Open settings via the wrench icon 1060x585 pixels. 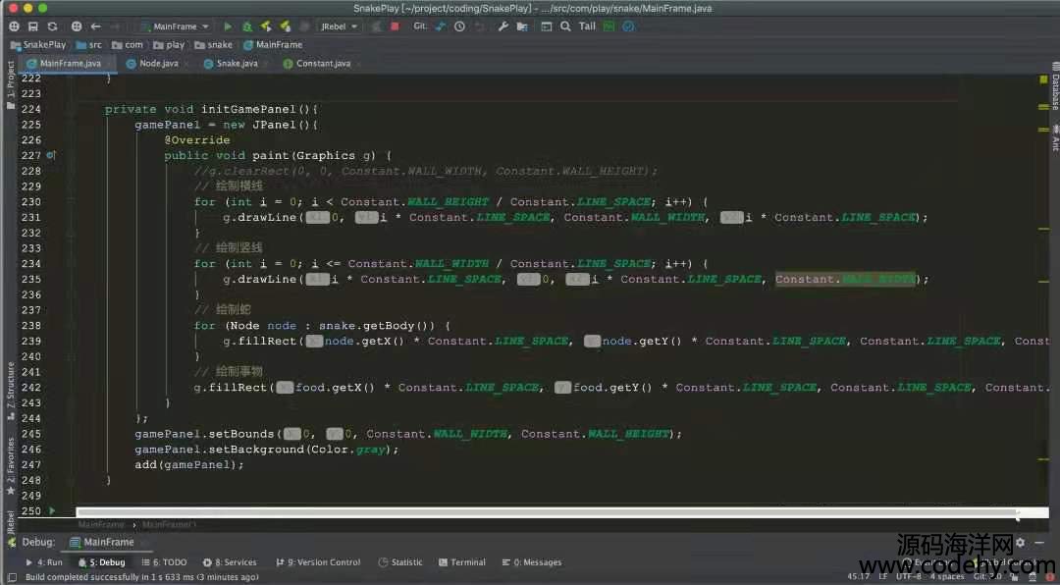[x=503, y=27]
